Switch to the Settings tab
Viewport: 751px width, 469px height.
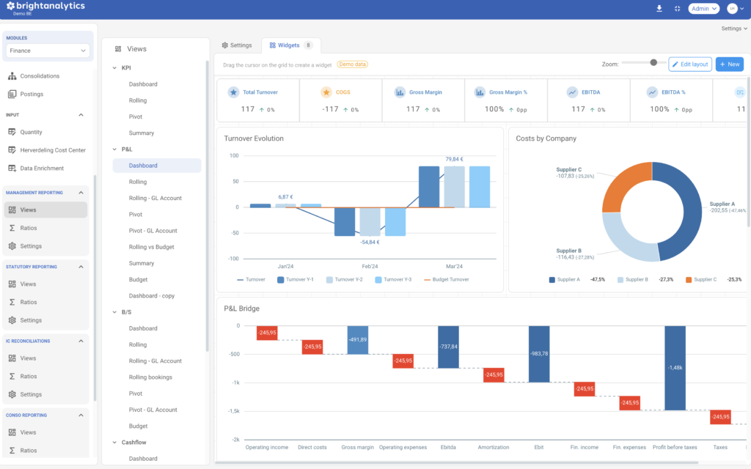point(237,45)
